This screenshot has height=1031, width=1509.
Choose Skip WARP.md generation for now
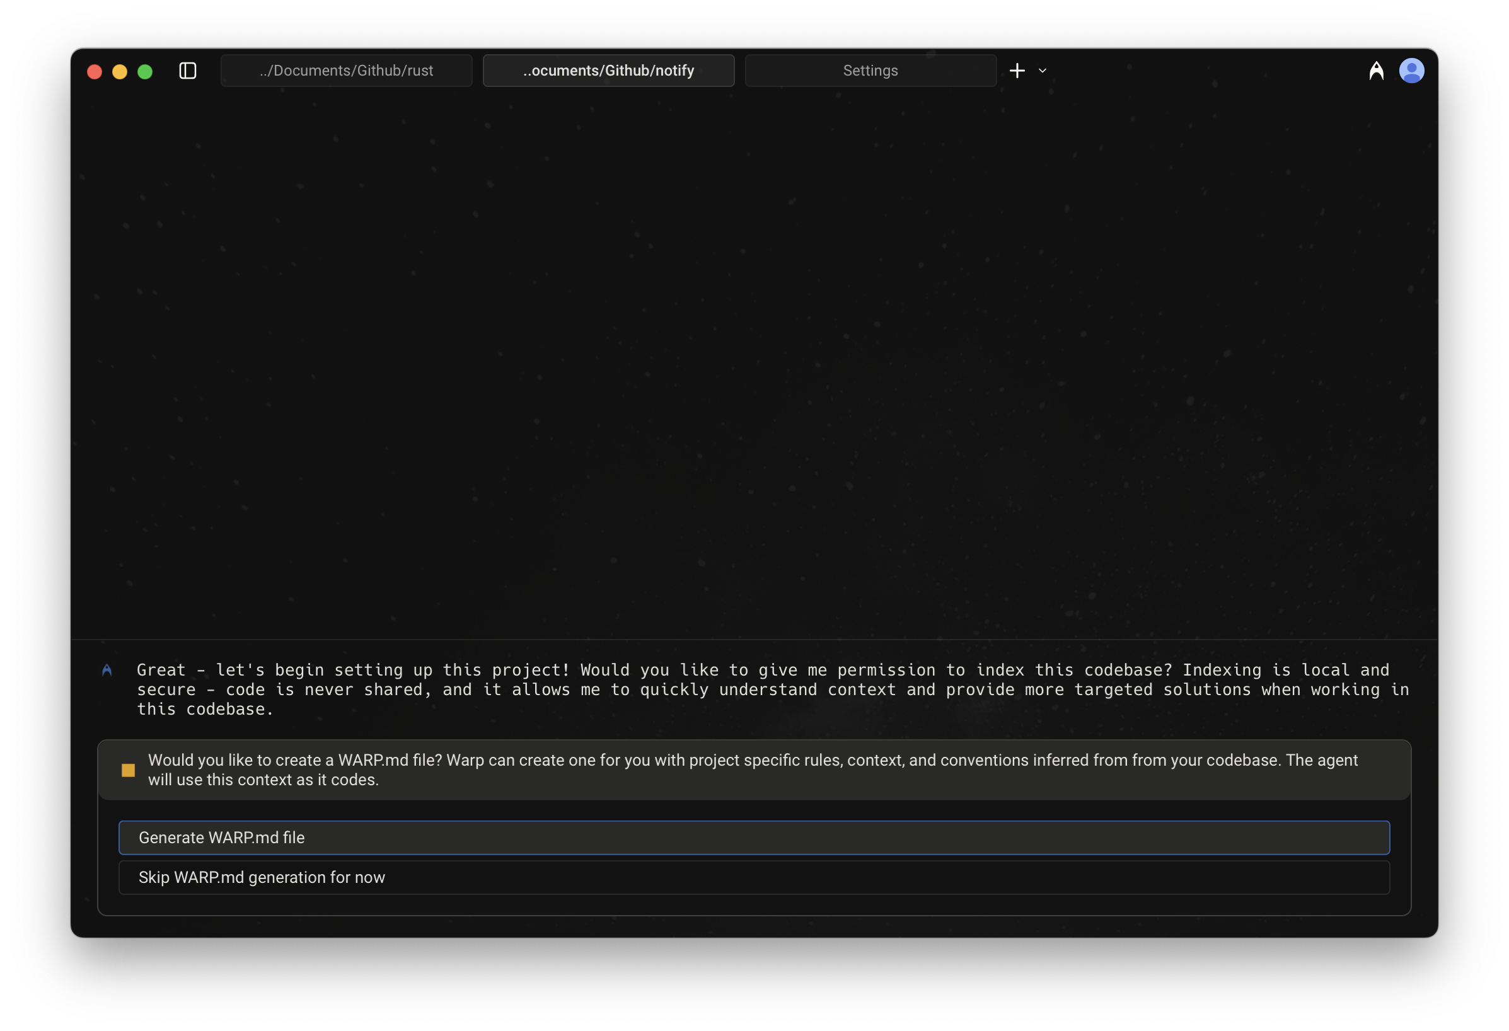[x=754, y=877]
